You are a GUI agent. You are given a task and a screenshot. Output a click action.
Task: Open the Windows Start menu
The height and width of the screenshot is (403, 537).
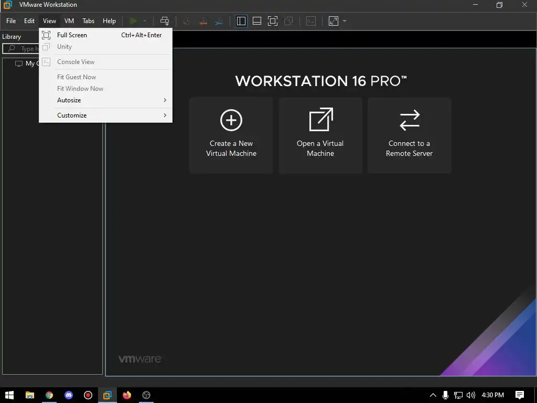[9, 395]
